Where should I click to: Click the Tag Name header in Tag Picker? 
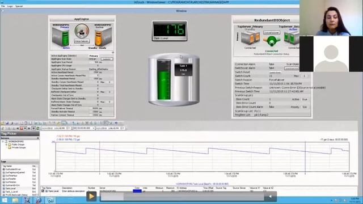(7, 166)
